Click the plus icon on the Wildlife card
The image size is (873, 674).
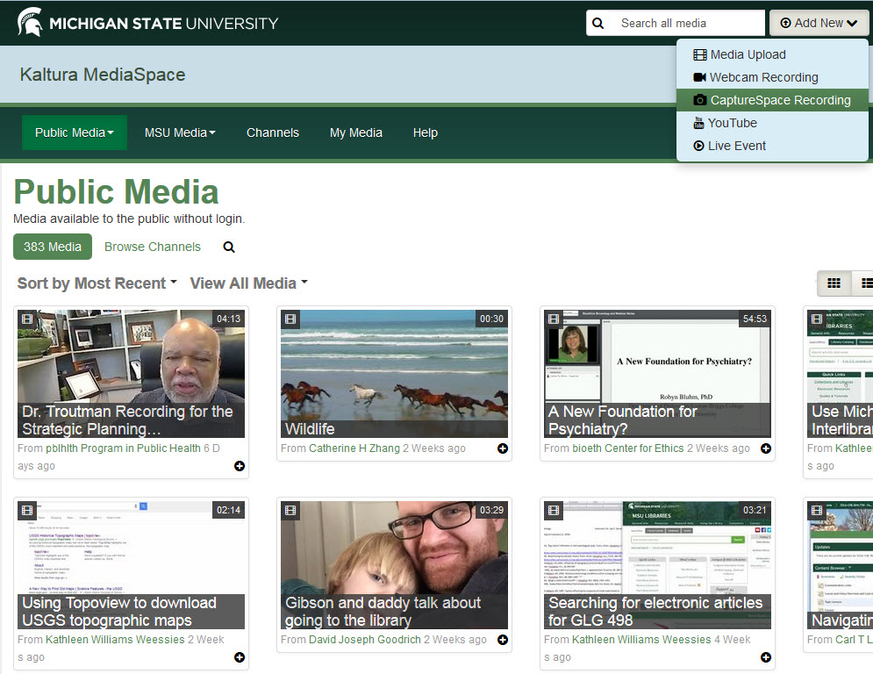(x=503, y=448)
